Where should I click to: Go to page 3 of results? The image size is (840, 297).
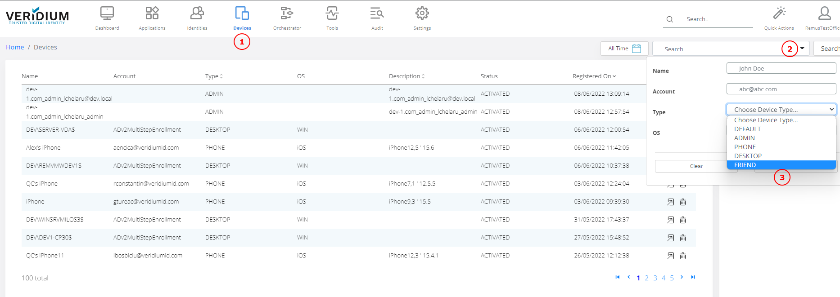coord(655,278)
